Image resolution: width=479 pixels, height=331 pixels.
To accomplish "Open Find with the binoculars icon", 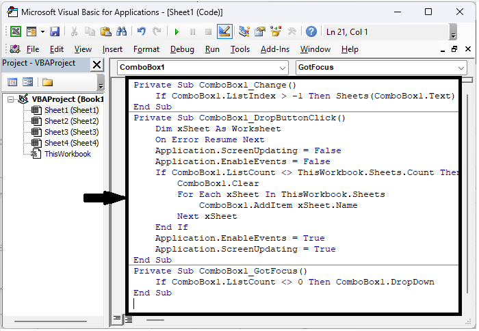I will 121,31.
